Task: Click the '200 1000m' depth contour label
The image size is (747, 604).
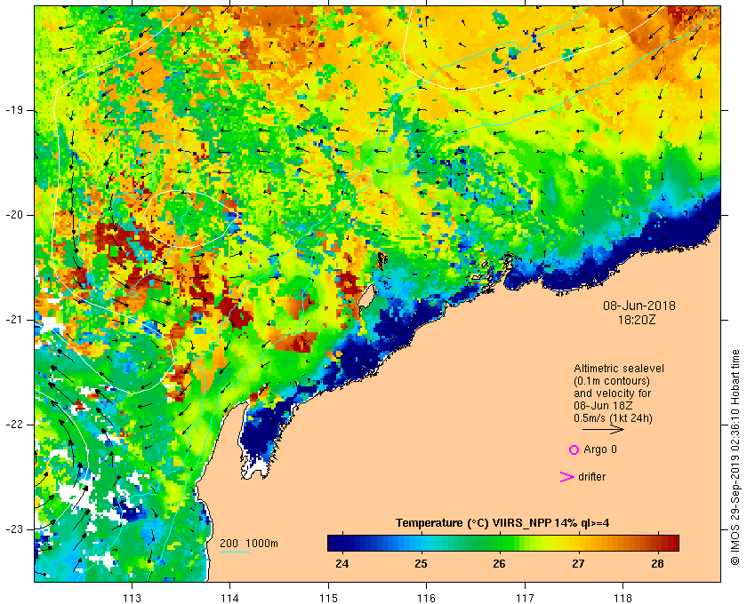Action: coord(249,544)
